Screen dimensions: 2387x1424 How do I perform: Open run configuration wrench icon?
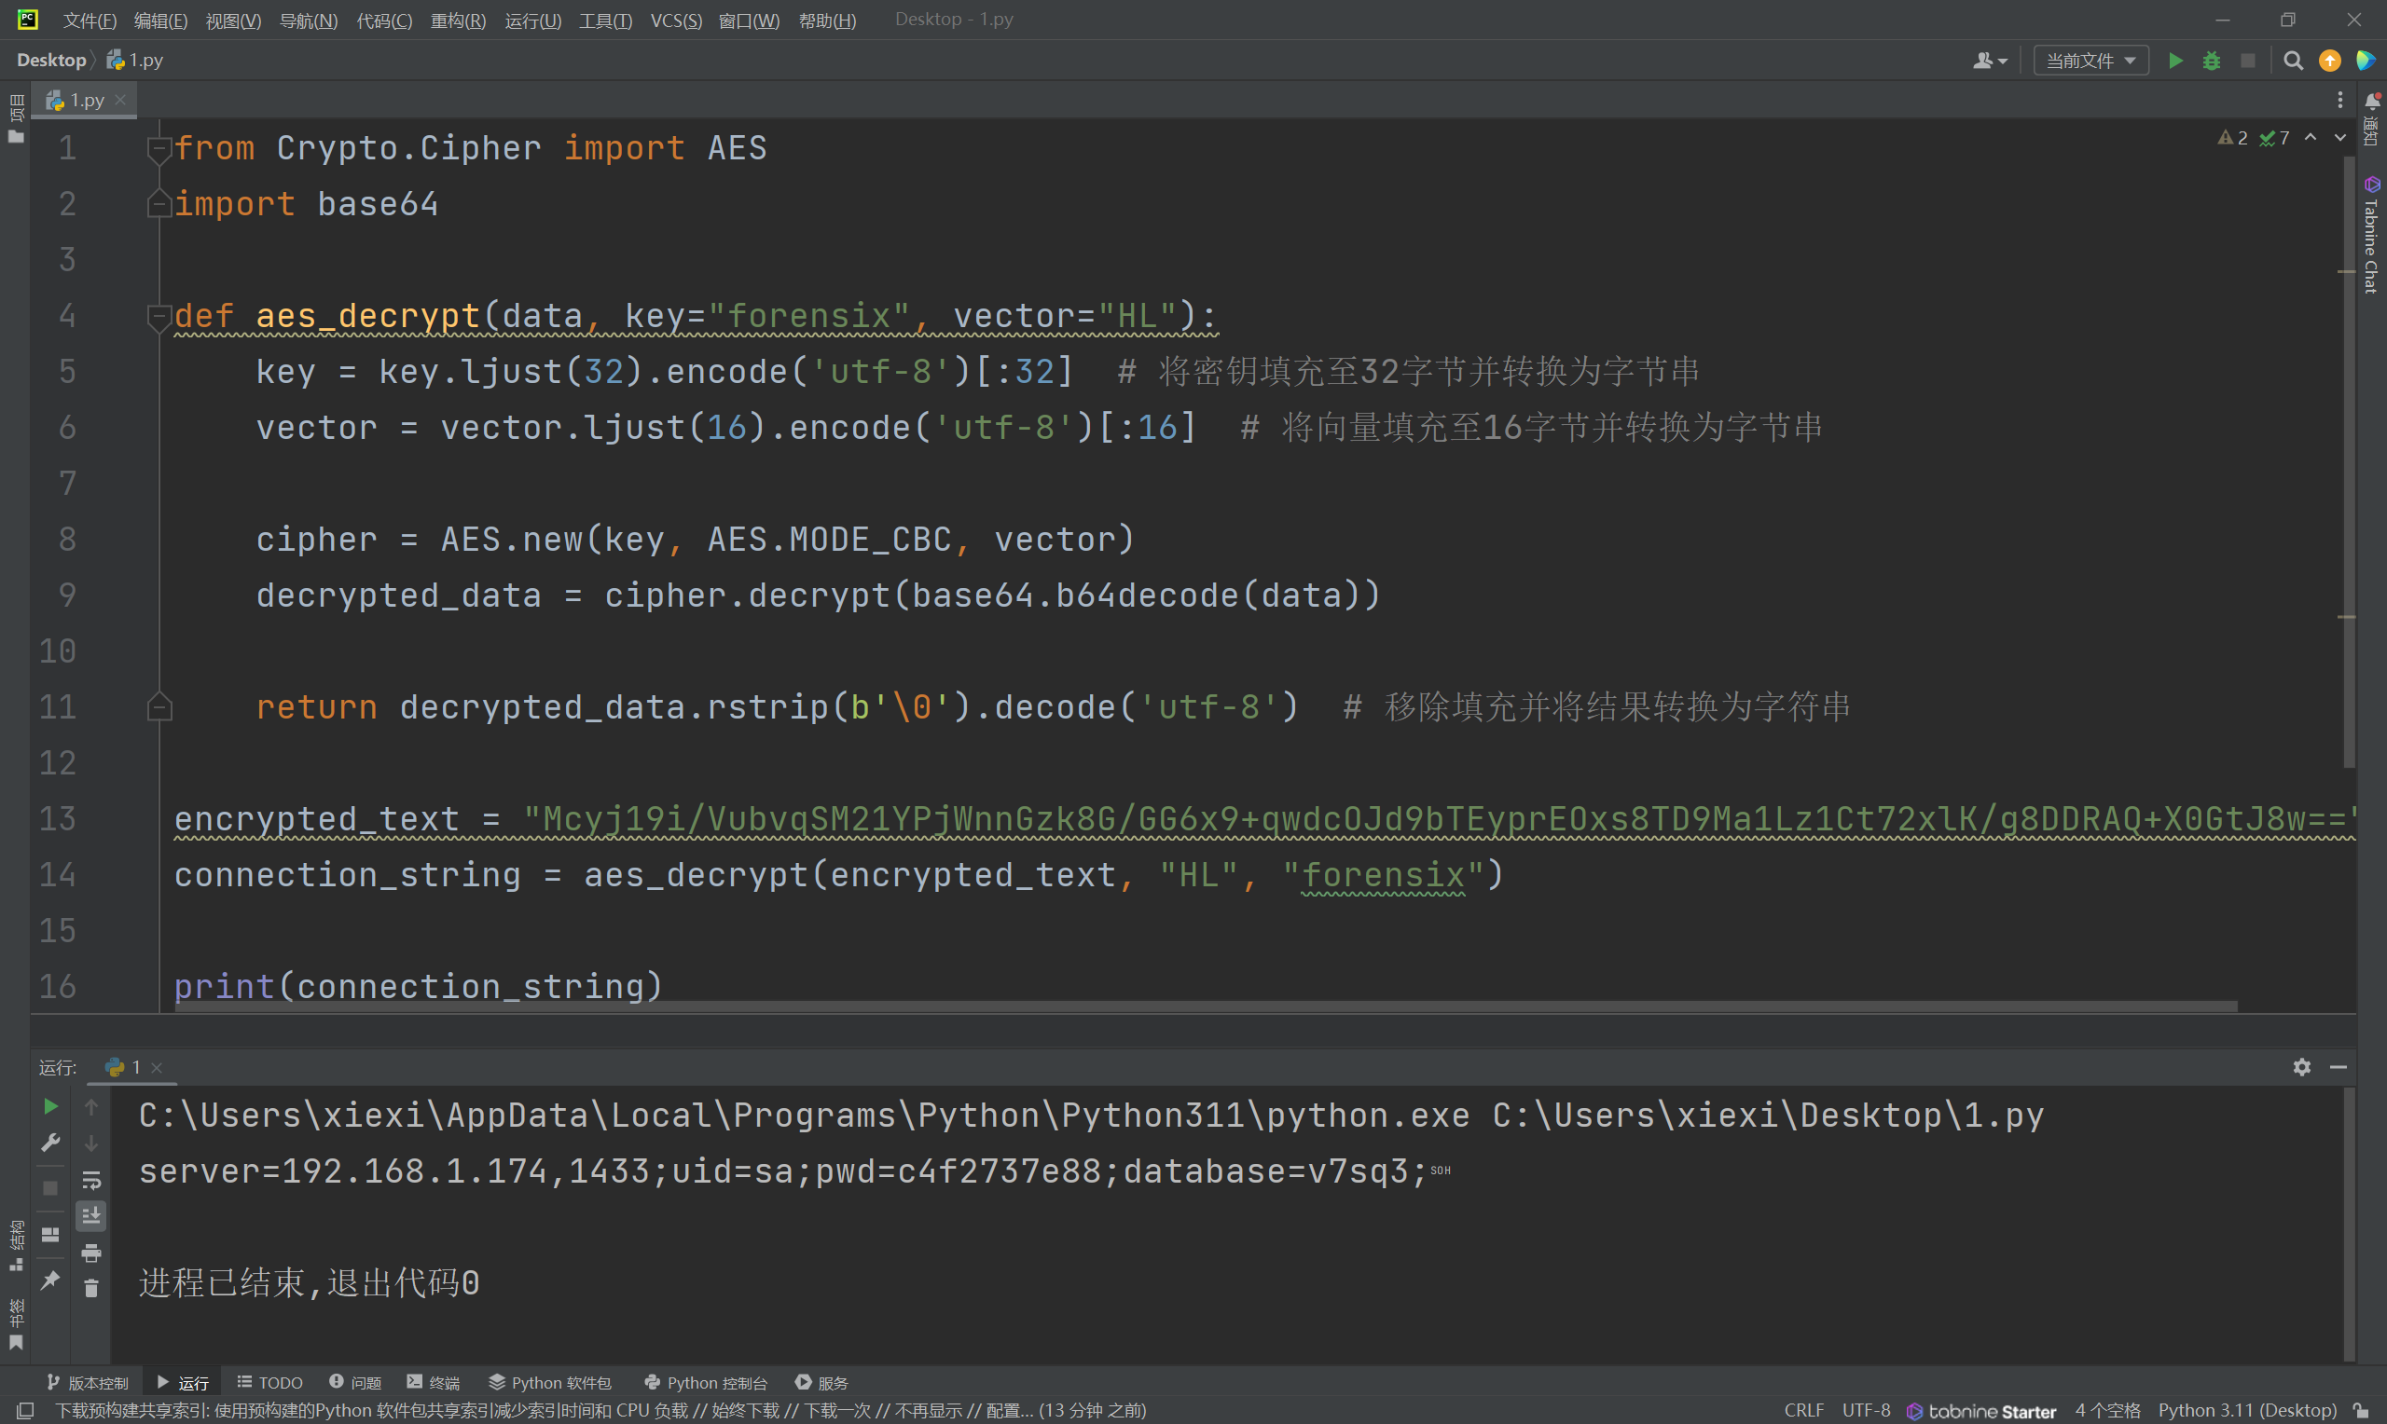pyautogui.click(x=51, y=1142)
